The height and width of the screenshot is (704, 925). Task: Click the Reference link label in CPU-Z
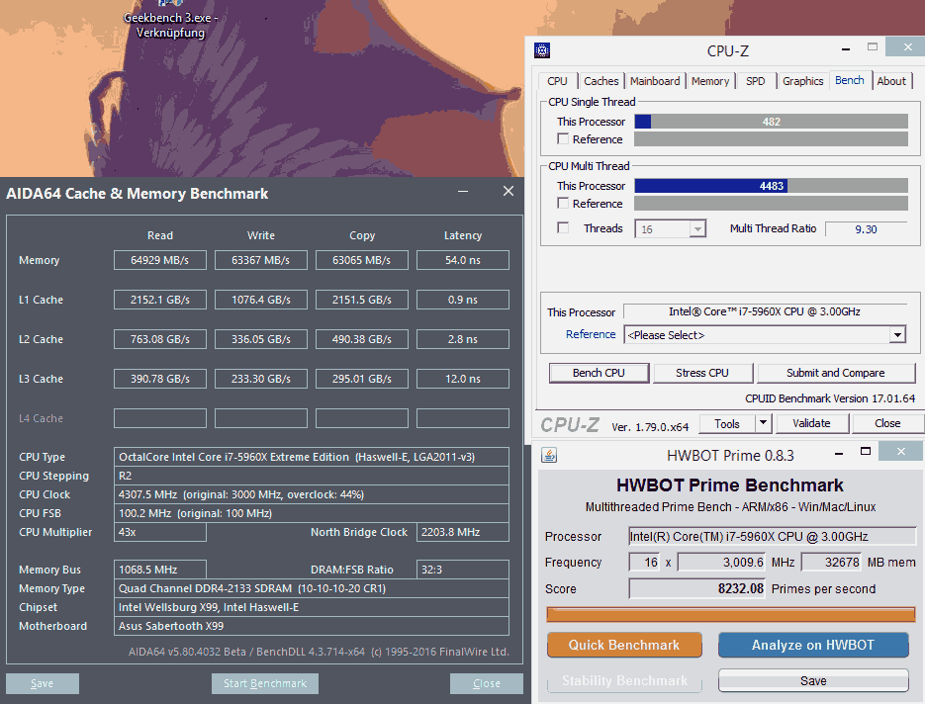(591, 334)
